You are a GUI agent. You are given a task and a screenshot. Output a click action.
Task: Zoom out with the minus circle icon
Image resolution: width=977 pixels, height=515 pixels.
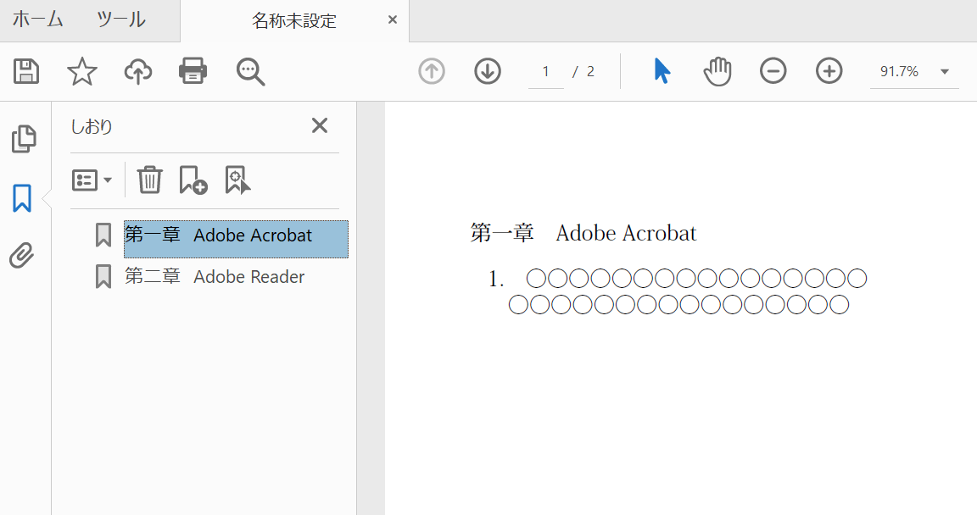click(773, 71)
